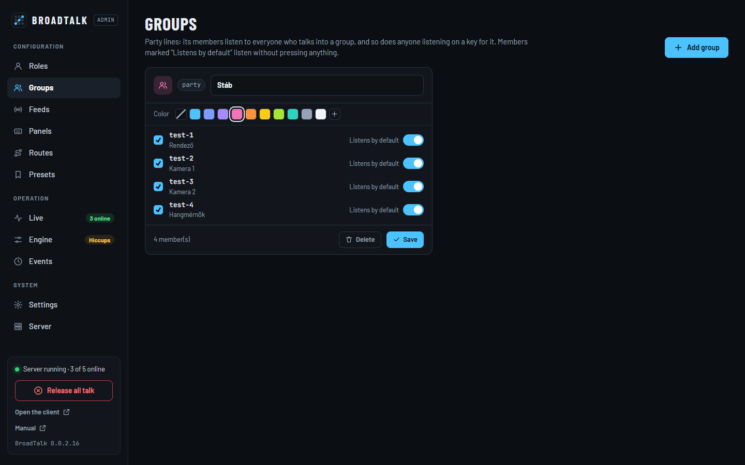Click the group name field containing Stáb
The width and height of the screenshot is (745, 465).
[317, 85]
